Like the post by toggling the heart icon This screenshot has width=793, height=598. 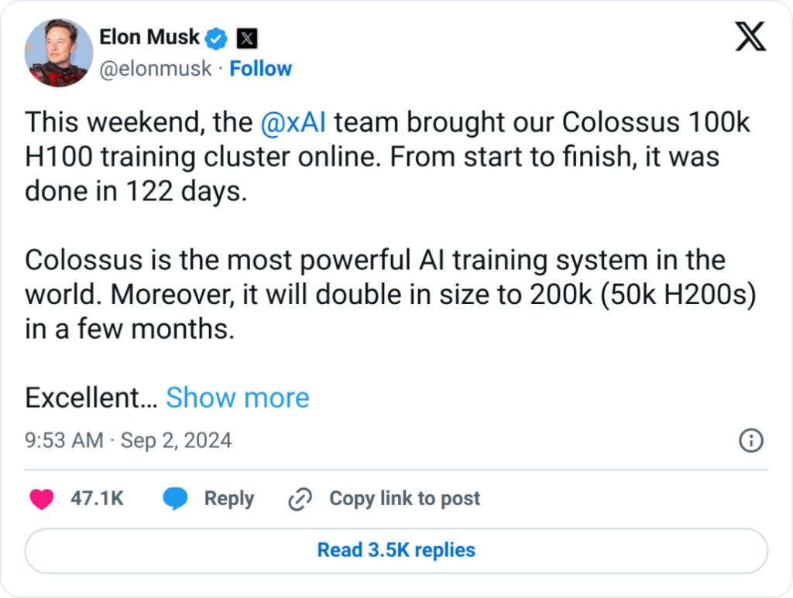[x=40, y=499]
